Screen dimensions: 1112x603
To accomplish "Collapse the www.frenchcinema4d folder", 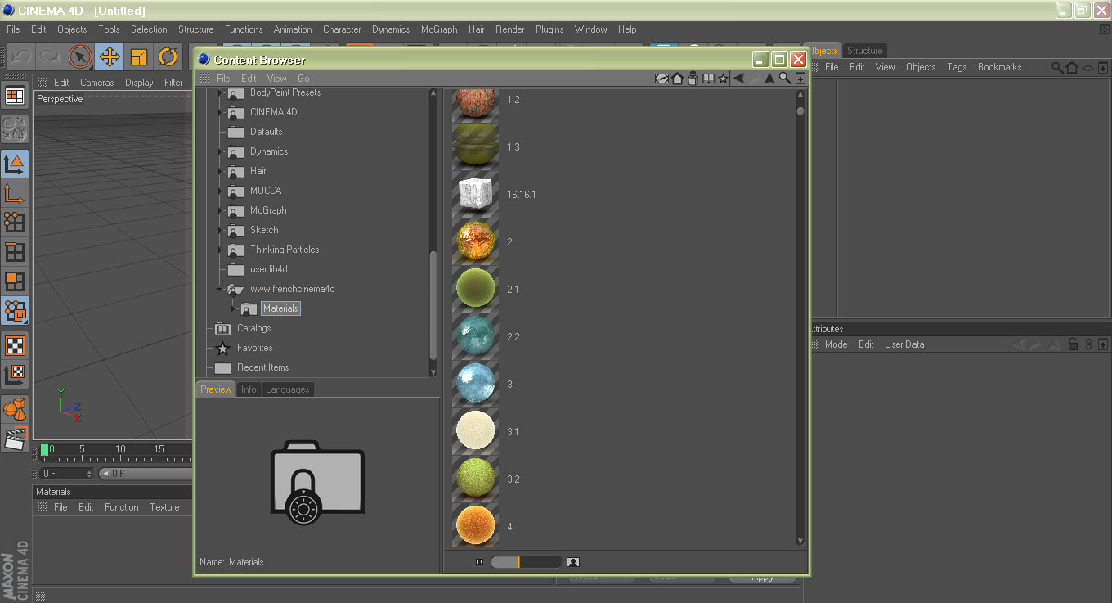I will (x=220, y=289).
